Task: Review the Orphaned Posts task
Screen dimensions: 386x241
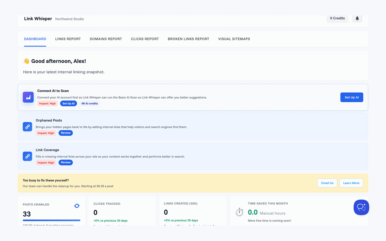Action: point(66,133)
